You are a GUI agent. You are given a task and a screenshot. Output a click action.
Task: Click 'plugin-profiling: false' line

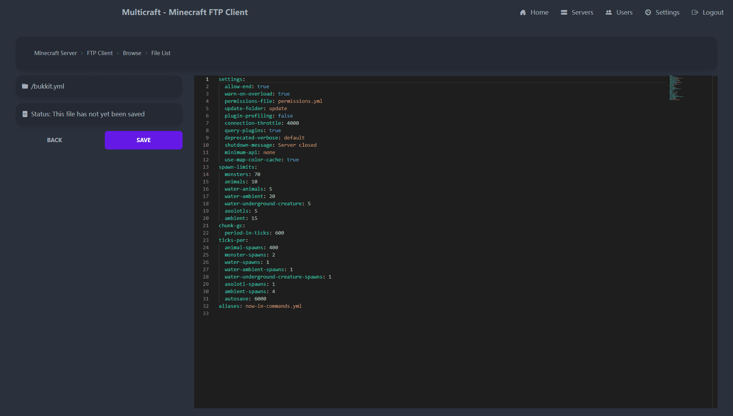259,116
